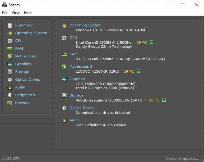Click the Network card icon in sidebar
This screenshot has height=162, width=204.
10,103
